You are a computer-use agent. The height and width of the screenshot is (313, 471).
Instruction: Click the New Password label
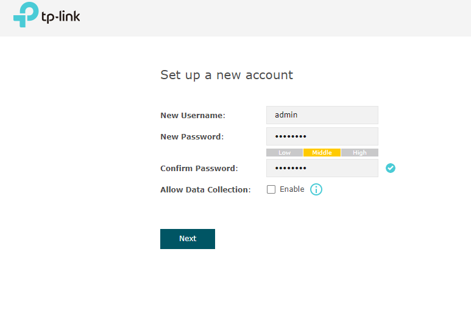tap(192, 136)
